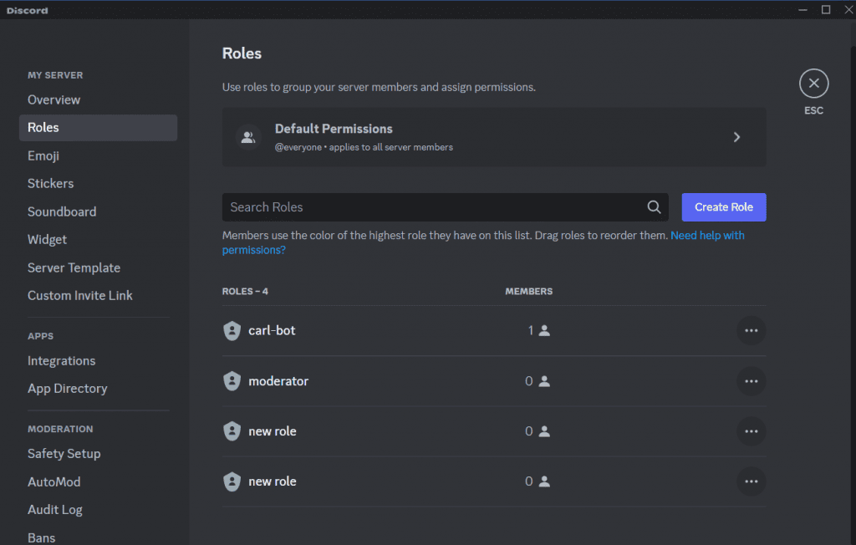Image resolution: width=856 pixels, height=545 pixels.
Task: Click the carl-bot role shield icon
Action: point(232,331)
